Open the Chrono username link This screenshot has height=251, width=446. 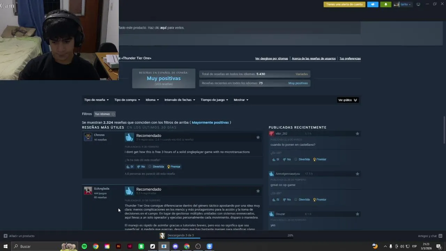click(x=99, y=135)
